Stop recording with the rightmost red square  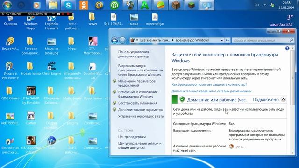point(68,14)
